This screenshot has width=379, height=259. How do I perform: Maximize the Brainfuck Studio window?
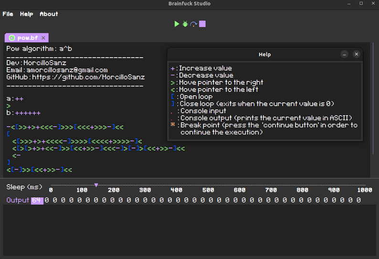[x=360, y=4]
